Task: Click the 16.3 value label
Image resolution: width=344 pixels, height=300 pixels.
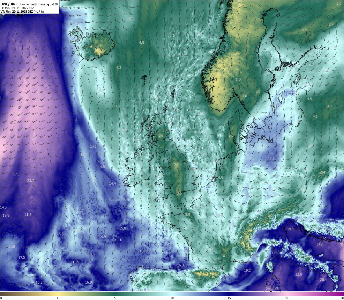Action: coord(180,265)
